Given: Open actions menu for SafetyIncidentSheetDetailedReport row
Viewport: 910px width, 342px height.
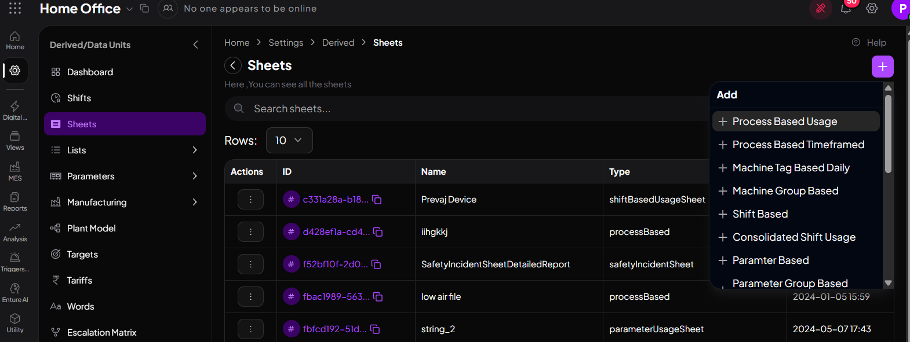Looking at the screenshot, I should pyautogui.click(x=250, y=264).
